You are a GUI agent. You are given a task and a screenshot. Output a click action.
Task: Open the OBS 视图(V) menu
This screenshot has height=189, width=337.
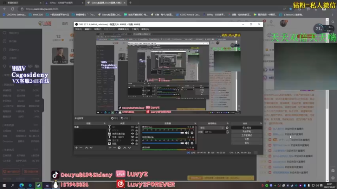pyautogui.click(x=98, y=29)
